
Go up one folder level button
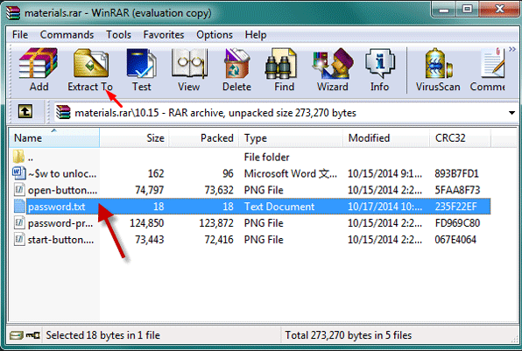pos(25,111)
